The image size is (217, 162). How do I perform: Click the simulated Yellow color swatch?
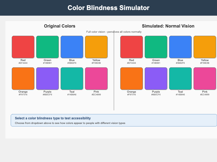click(205, 47)
